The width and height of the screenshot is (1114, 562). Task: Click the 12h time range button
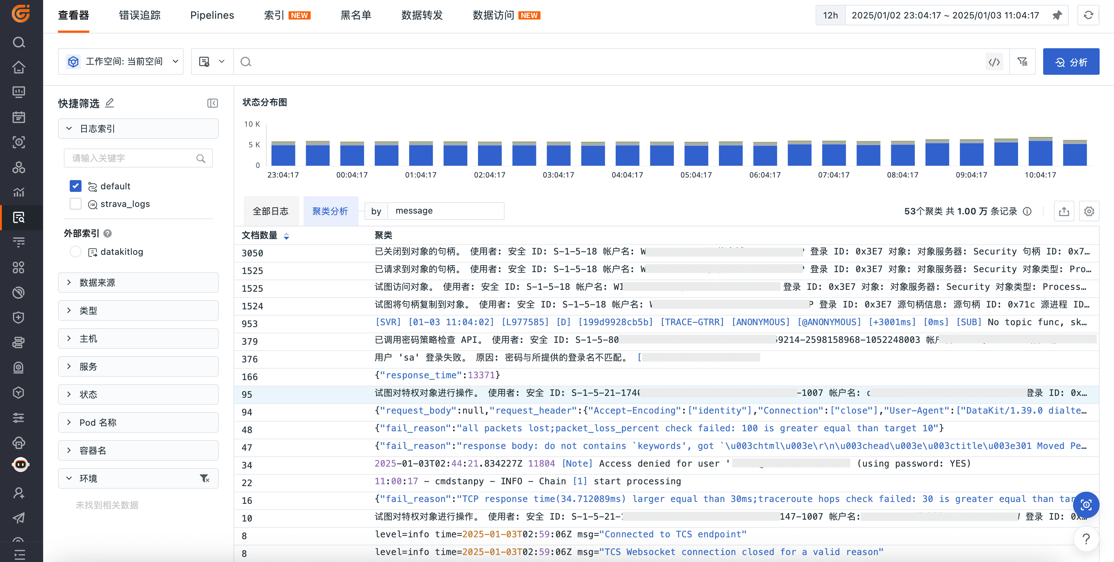coord(830,15)
